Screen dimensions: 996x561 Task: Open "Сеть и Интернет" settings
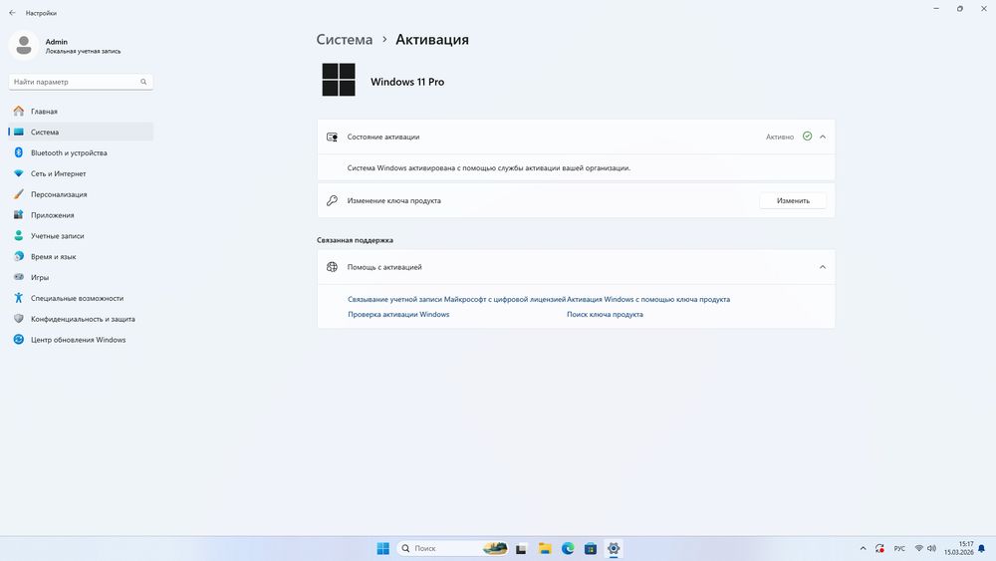(x=81, y=173)
